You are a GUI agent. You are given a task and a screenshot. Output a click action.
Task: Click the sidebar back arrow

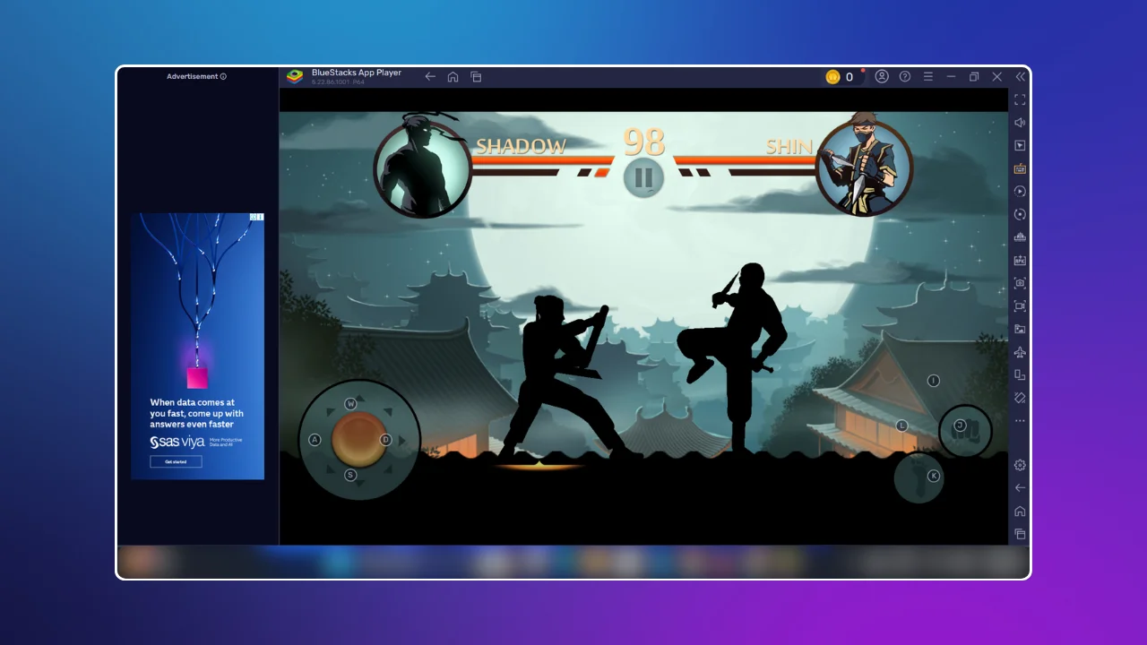1020,488
